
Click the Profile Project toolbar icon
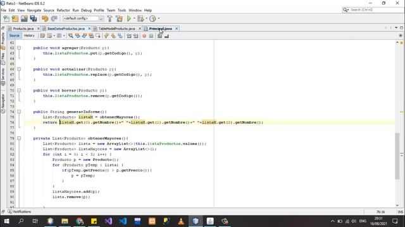(153, 18)
